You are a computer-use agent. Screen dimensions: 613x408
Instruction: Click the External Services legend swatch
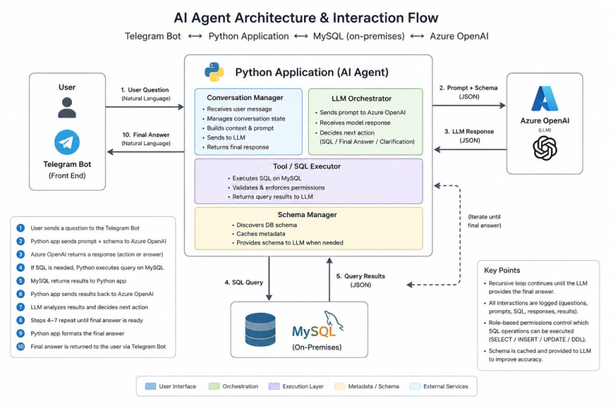pyautogui.click(x=415, y=386)
